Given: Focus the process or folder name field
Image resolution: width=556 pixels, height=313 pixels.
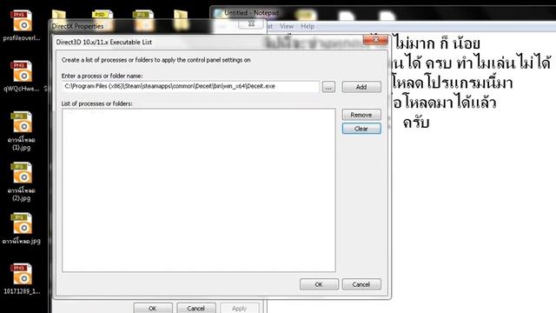Looking at the screenshot, I should coord(191,87).
